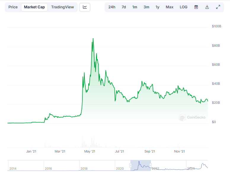This screenshot has width=230, height=173.
Task: Choose the 1m time range
Action: (135, 7)
